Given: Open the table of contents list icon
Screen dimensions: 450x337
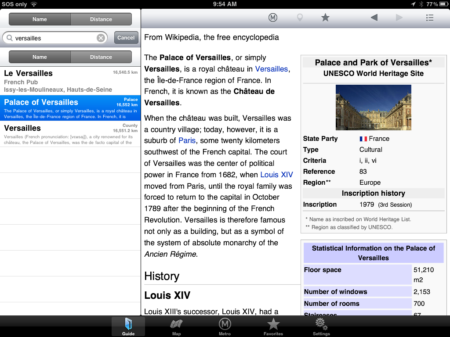Looking at the screenshot, I should 430,18.
